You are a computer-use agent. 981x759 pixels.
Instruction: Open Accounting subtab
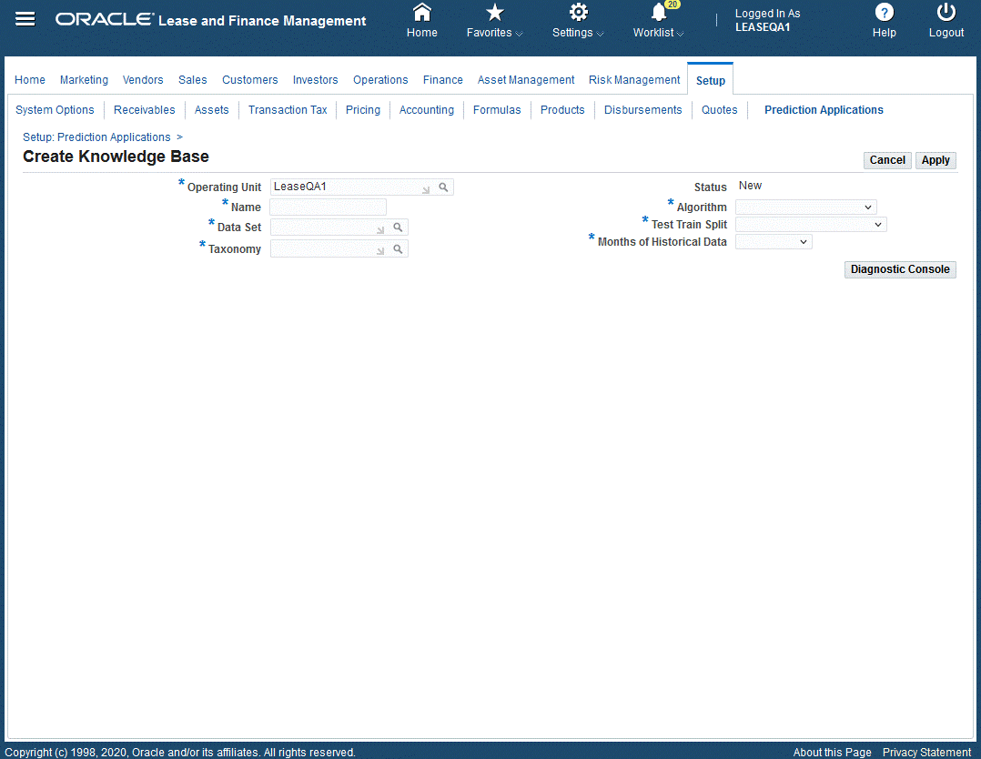427,110
